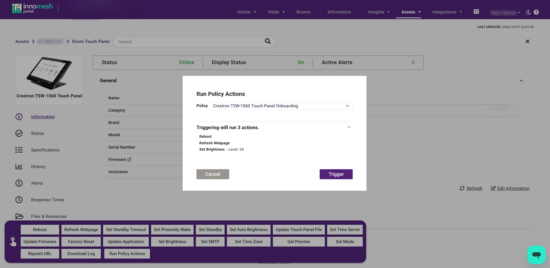Open the chat support bubble

point(536,255)
